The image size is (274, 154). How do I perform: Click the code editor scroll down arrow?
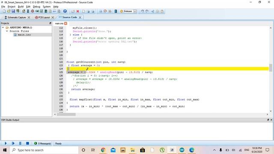pos(271,111)
